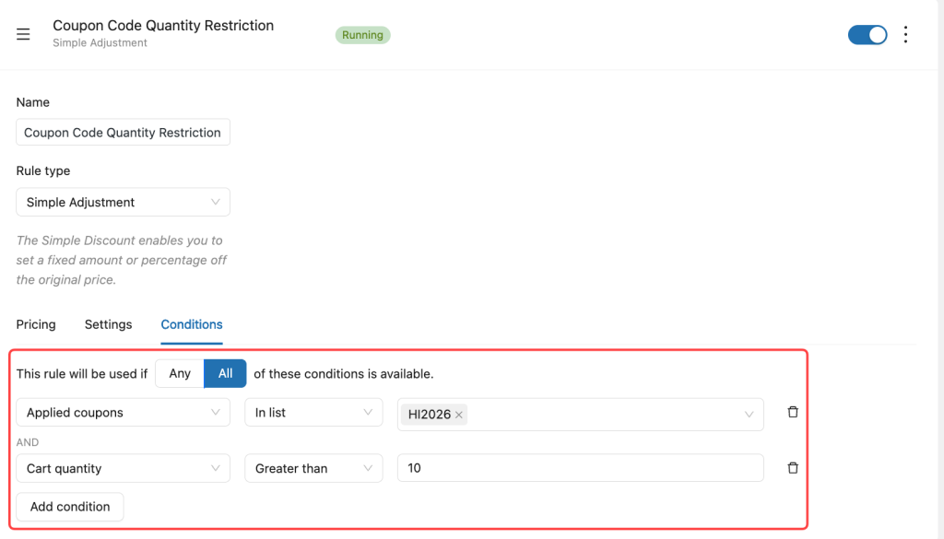Switch to the Settings tab
Screen dimensions: 944x539
click(x=108, y=324)
